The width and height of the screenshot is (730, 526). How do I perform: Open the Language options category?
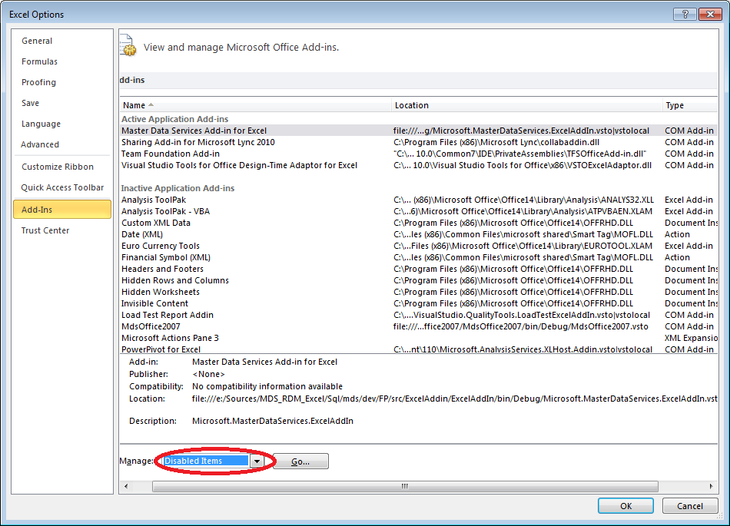(41, 124)
